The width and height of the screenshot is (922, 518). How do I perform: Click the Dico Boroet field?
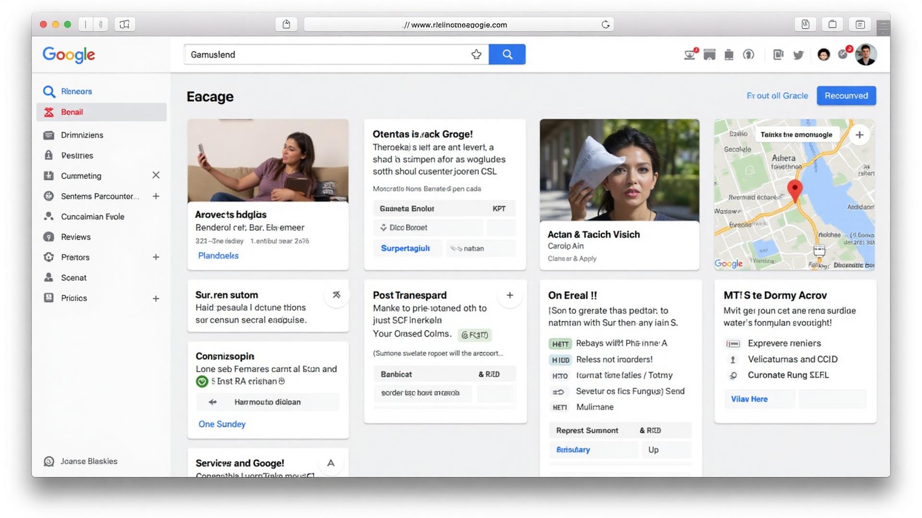click(x=428, y=227)
